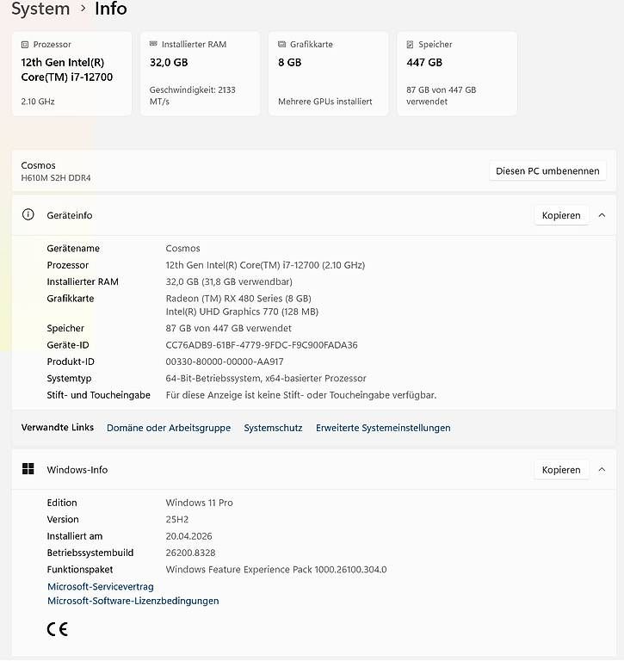Collapse the Geräteinfo section chevron
This screenshot has height=661, width=624.
(602, 215)
